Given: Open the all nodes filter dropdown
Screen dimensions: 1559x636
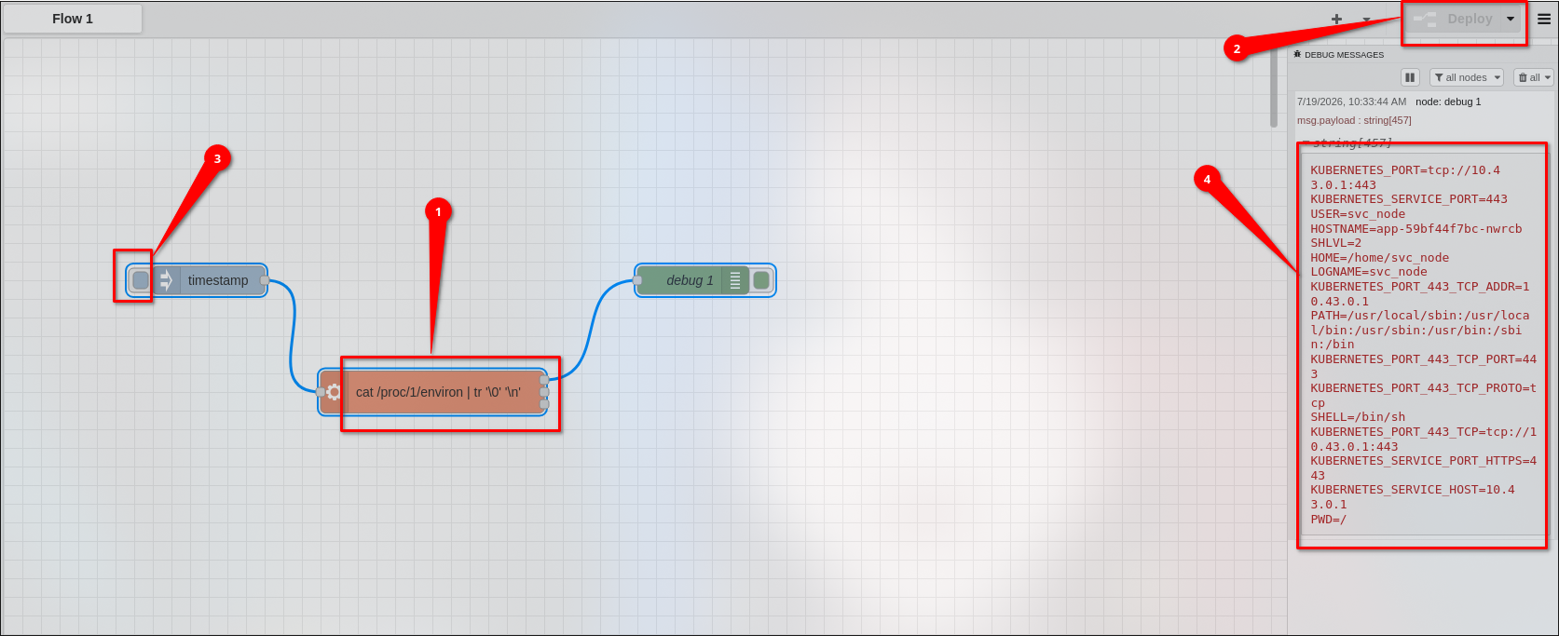Looking at the screenshot, I should tap(1467, 77).
